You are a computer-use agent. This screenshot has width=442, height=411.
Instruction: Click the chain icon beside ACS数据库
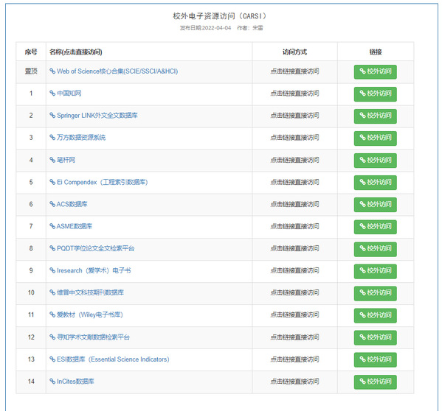coord(52,204)
